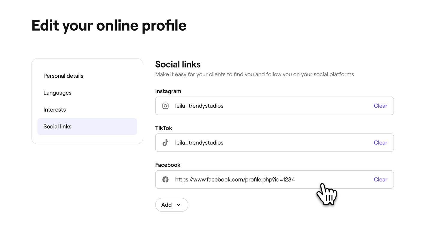The image size is (432, 240).
Task: Click the Instagram logo icon
Action: (x=165, y=106)
